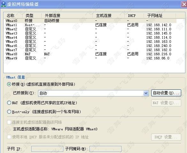Click subnet address 192.168.145.0

point(159,33)
